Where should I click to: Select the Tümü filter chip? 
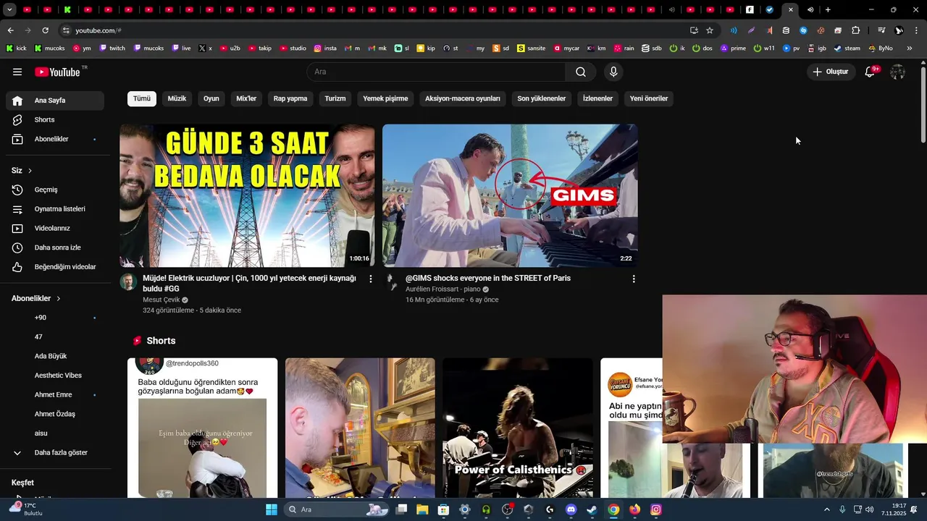142,98
